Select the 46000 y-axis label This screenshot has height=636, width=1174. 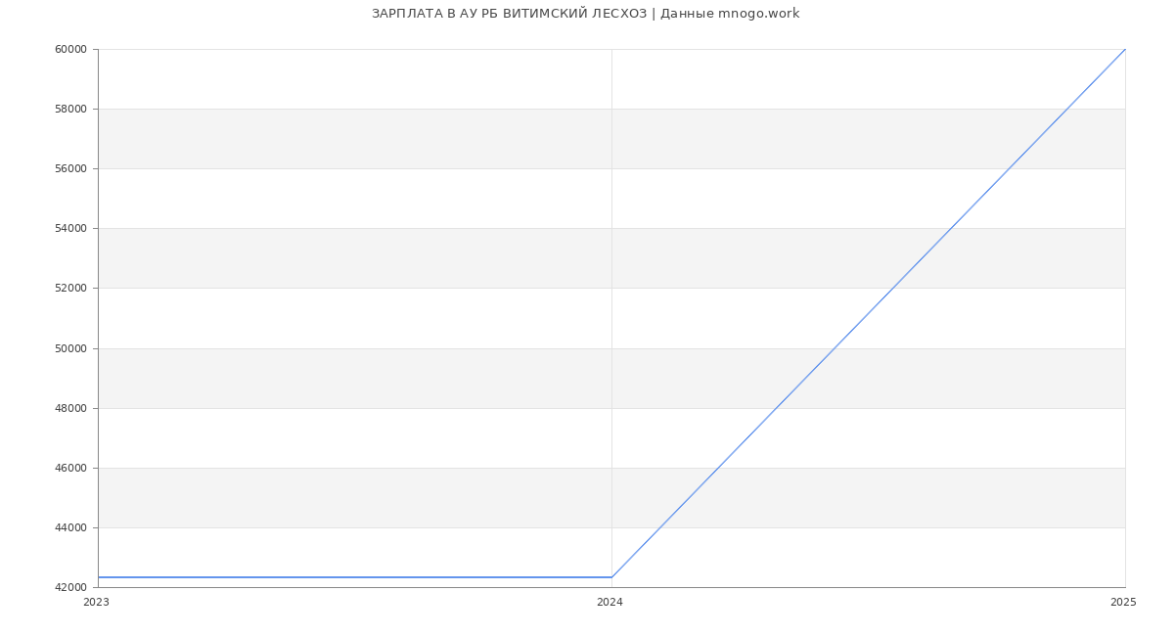(70, 468)
